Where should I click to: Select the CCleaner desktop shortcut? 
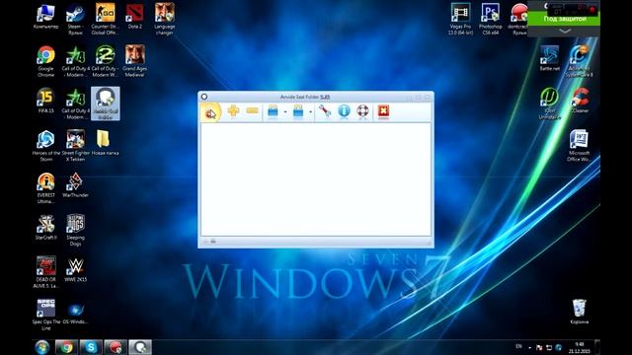coord(580,101)
